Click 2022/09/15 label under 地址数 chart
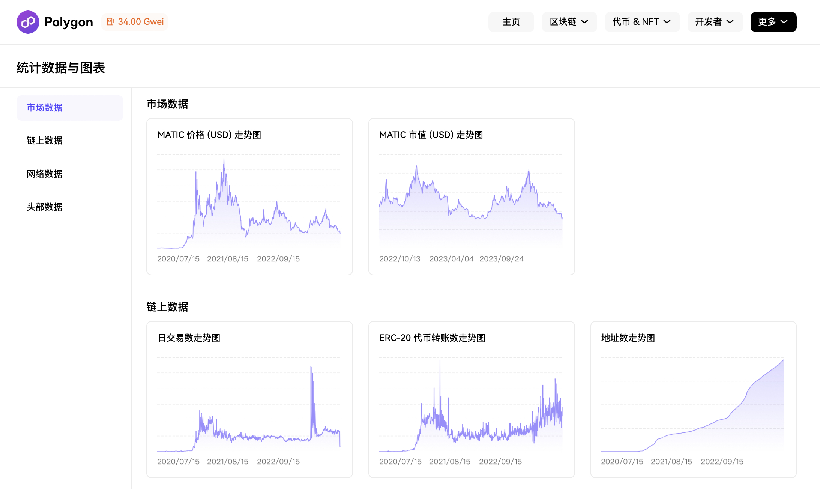 722,462
